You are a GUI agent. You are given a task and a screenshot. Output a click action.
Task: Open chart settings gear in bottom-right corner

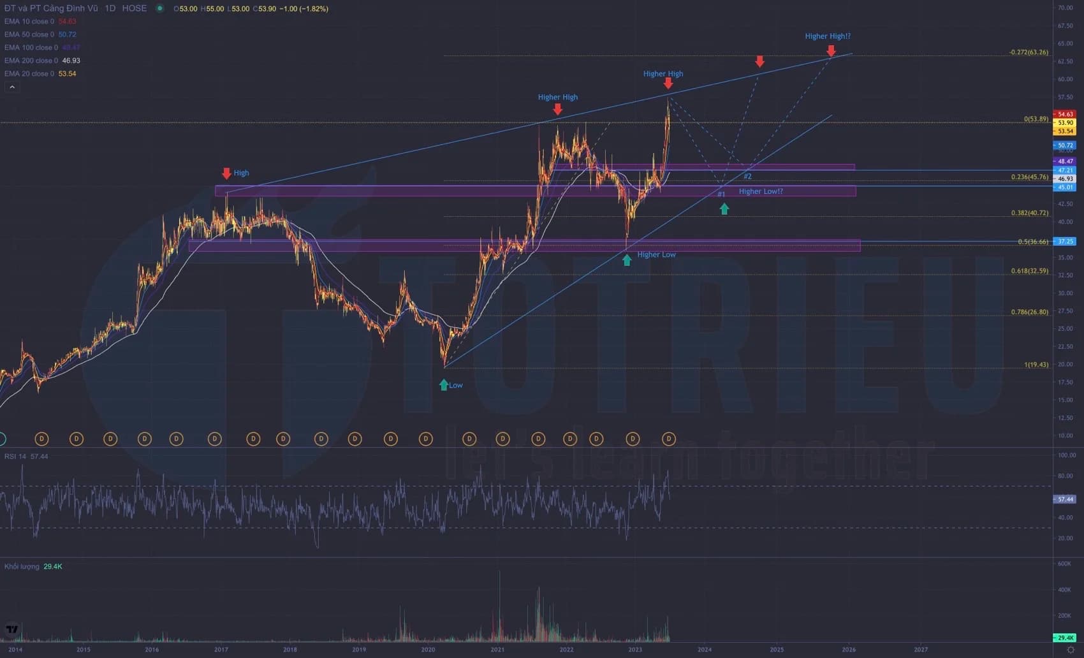point(1071,650)
